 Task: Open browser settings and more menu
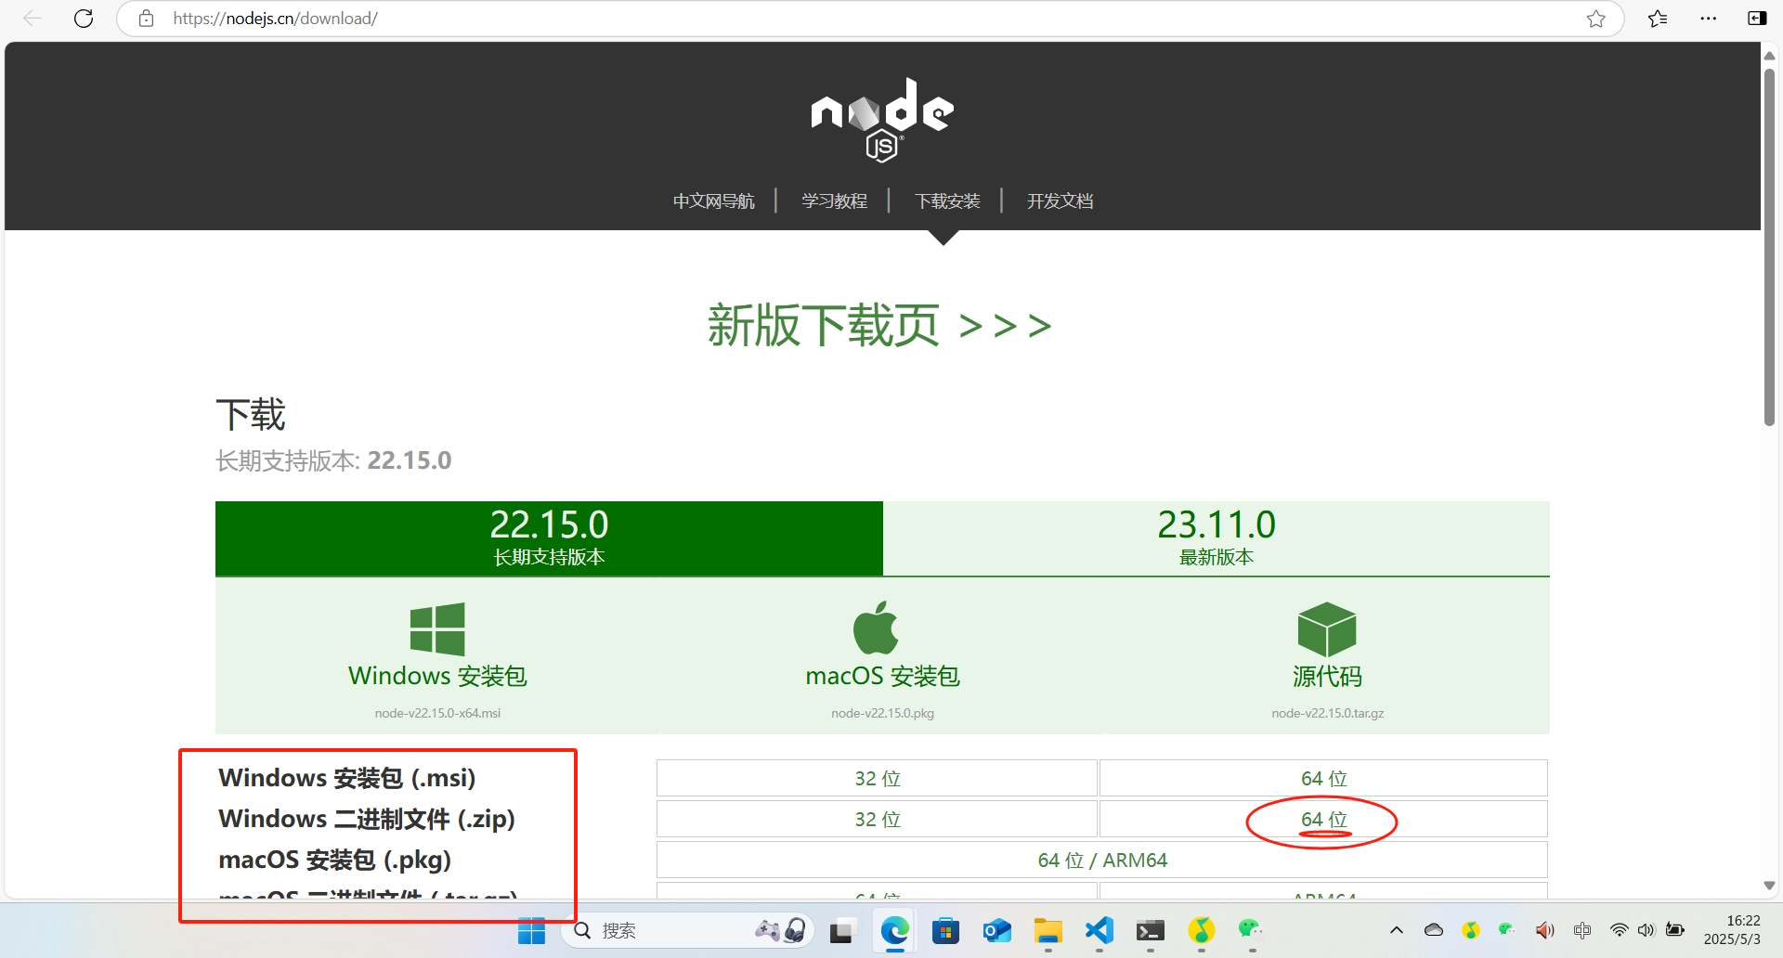pos(1708,19)
